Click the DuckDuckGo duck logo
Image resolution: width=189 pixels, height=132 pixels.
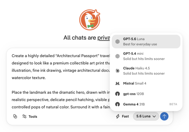(x=90, y=20)
